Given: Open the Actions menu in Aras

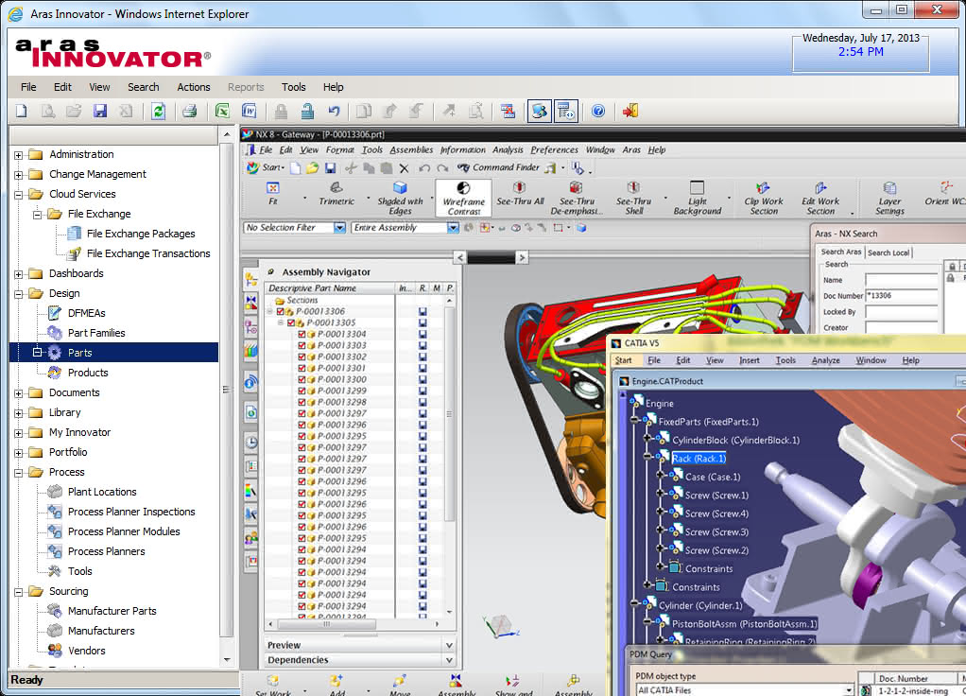Looking at the screenshot, I should pos(194,87).
